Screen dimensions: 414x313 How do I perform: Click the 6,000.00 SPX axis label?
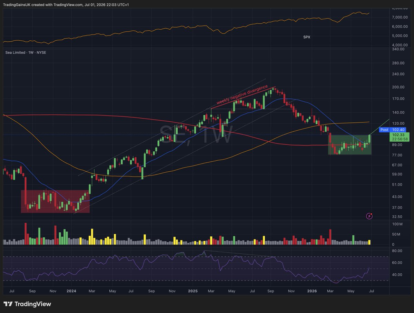pos(400,27)
